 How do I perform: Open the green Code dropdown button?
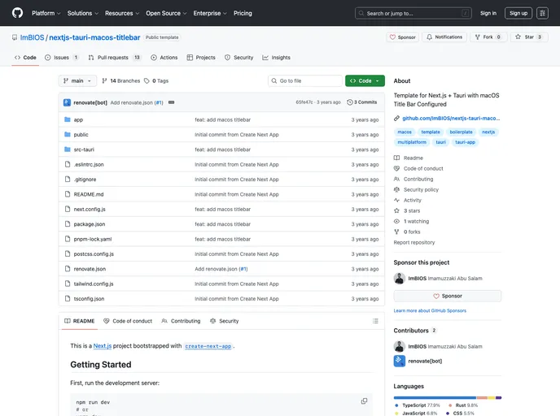pyautogui.click(x=365, y=81)
